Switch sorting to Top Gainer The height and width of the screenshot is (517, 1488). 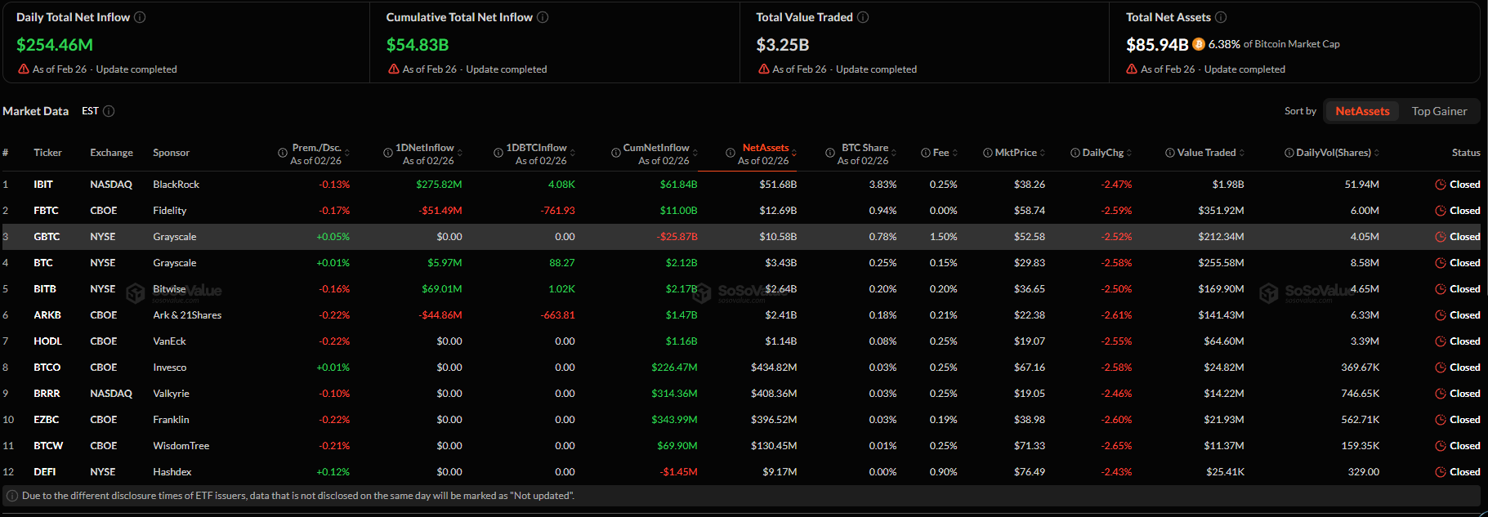(x=1439, y=111)
